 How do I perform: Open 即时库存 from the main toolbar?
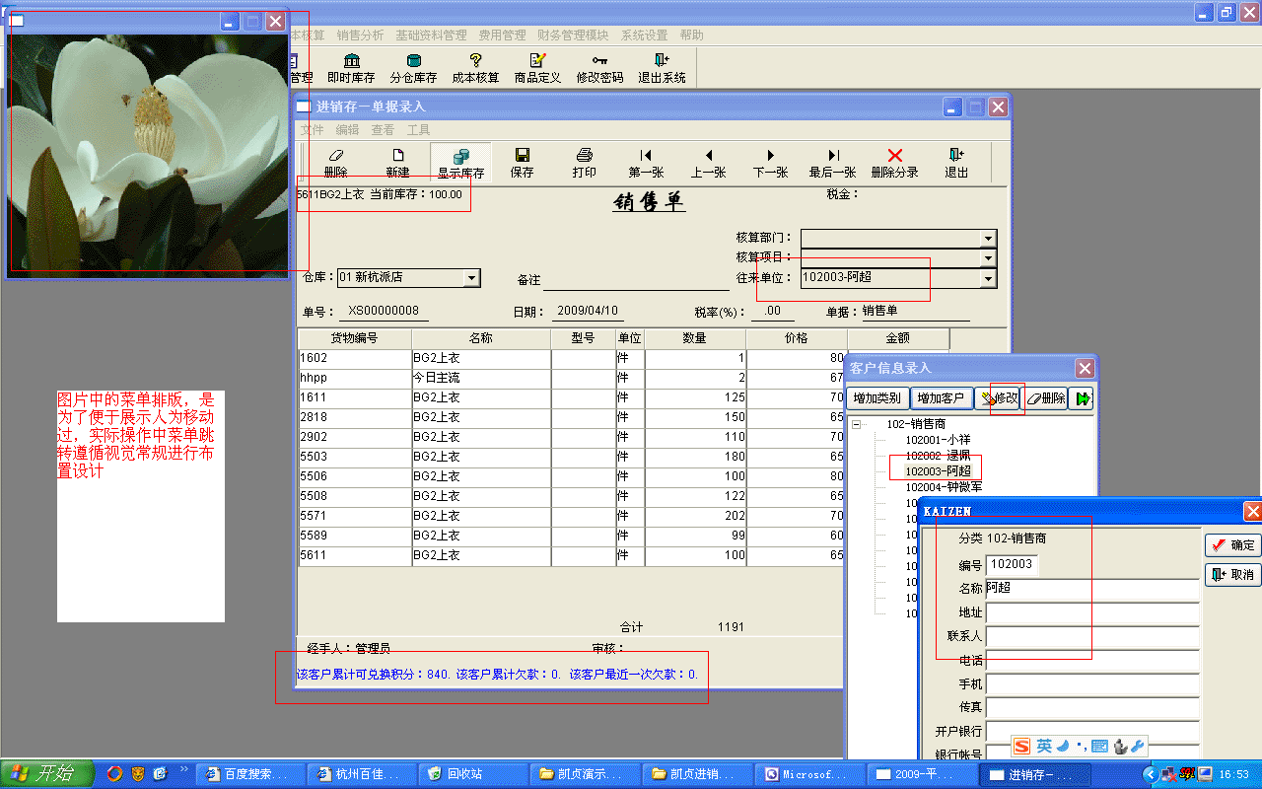[x=351, y=68]
